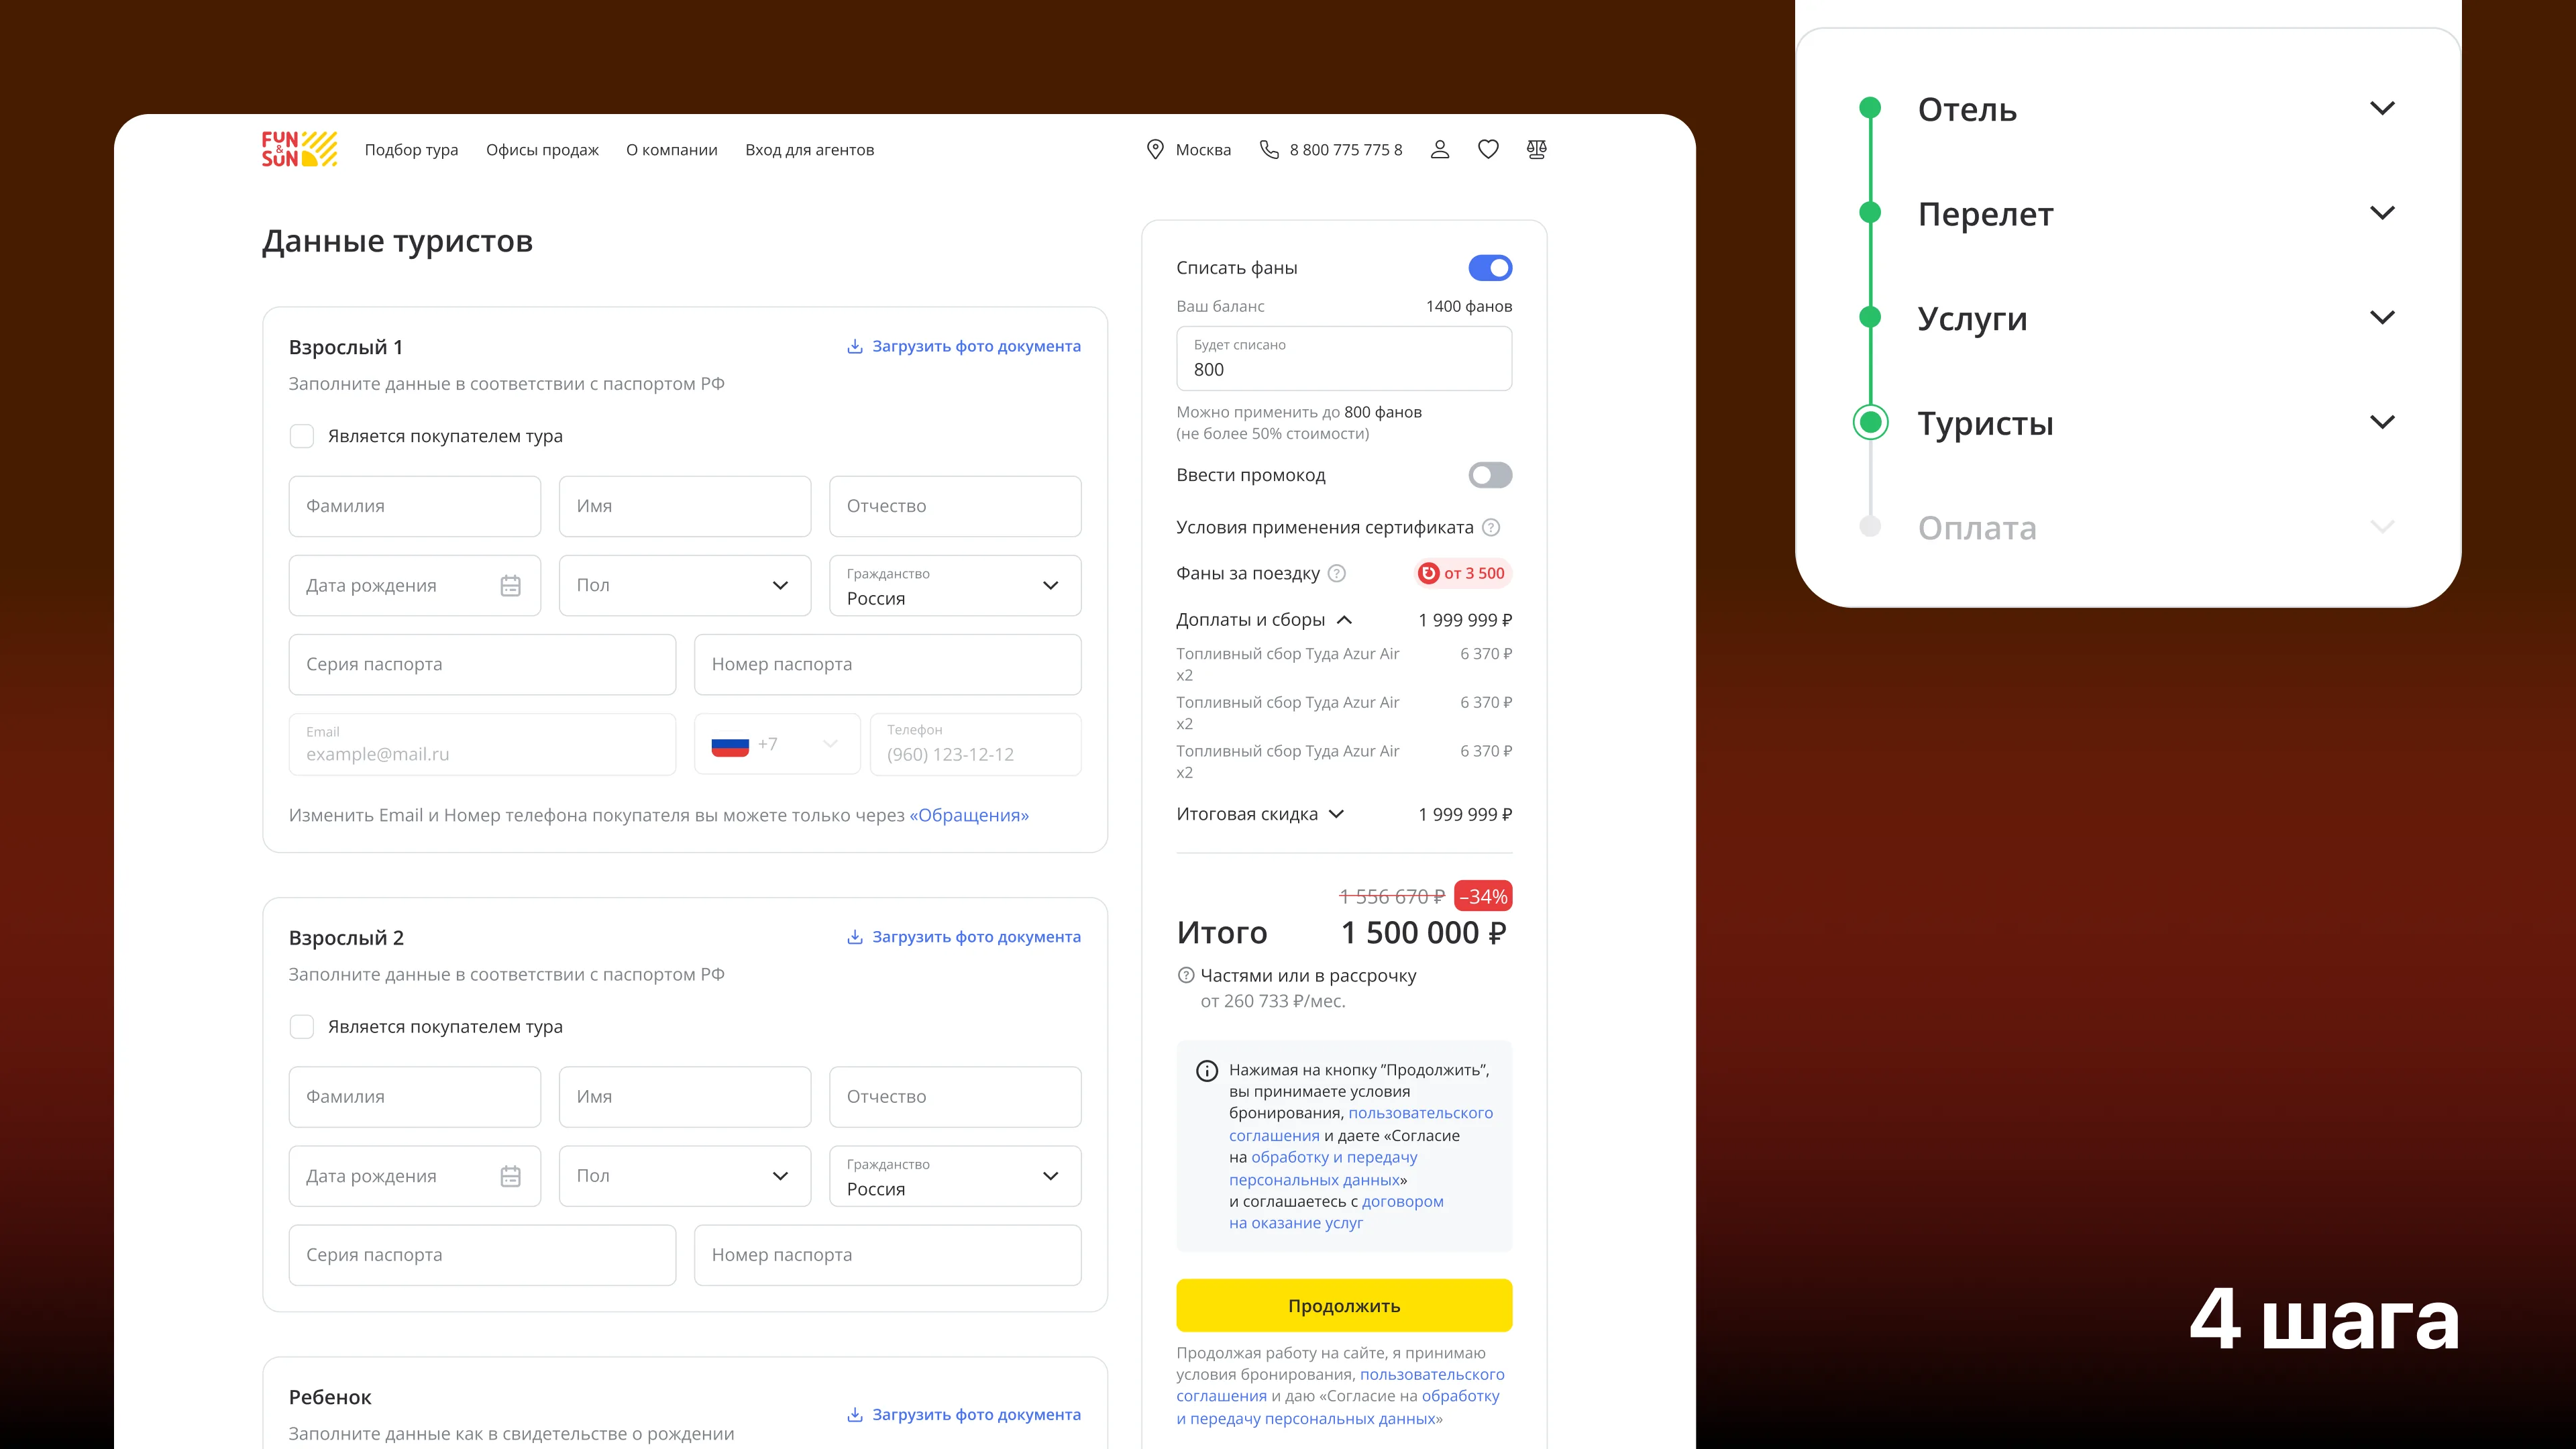
Task: Click Отчество field for Взрослый 2
Action: [955, 1097]
